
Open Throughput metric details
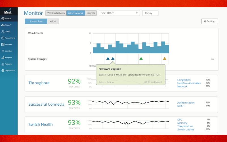pos(39,83)
